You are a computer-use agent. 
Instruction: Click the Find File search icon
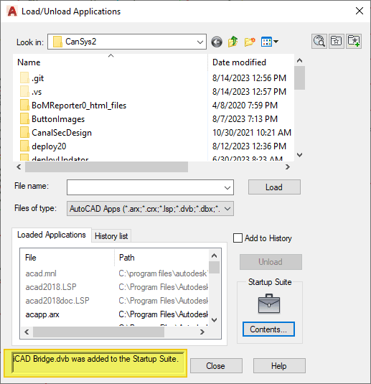click(x=319, y=41)
